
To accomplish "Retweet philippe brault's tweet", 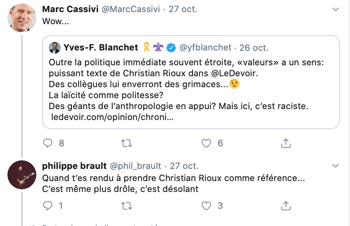I will point(127,206).
